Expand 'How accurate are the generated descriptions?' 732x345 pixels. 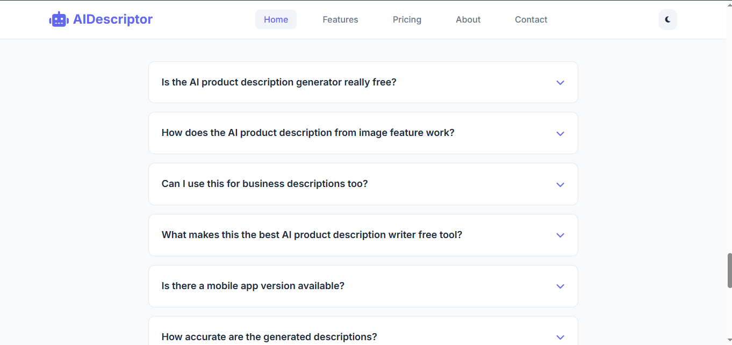pos(269,337)
